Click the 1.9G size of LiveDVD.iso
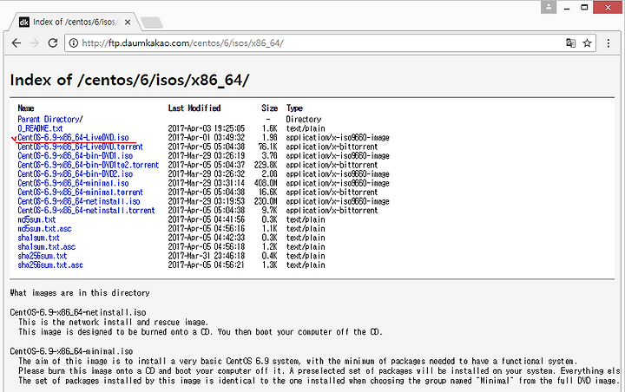 [x=269, y=137]
